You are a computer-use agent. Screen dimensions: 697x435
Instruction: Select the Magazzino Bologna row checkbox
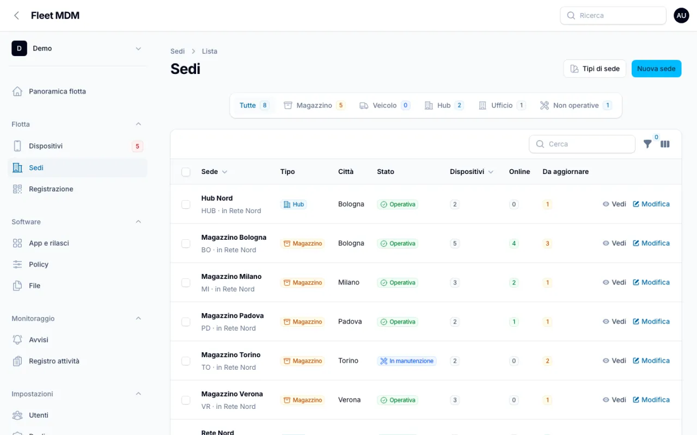pyautogui.click(x=186, y=244)
